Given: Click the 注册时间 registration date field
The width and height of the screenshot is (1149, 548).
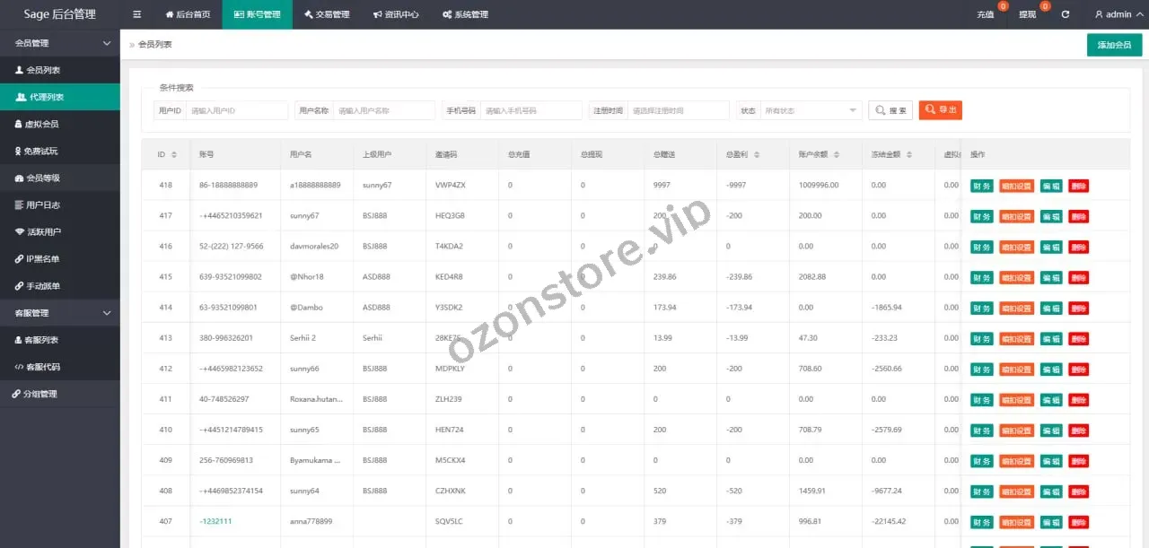Looking at the screenshot, I should click(x=678, y=110).
